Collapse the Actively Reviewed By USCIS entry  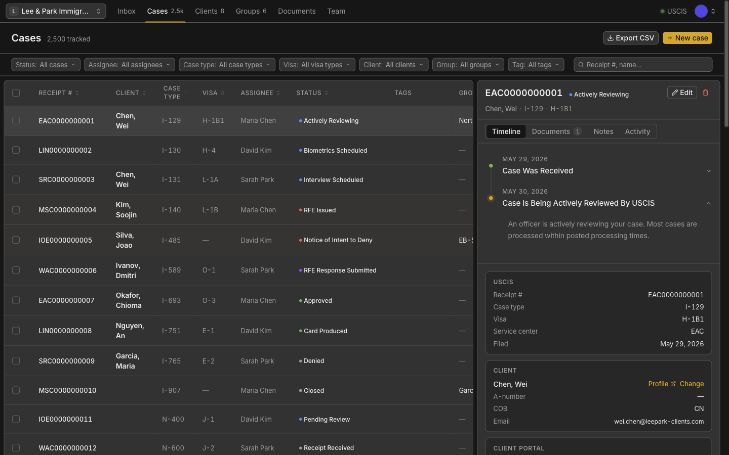tap(709, 203)
